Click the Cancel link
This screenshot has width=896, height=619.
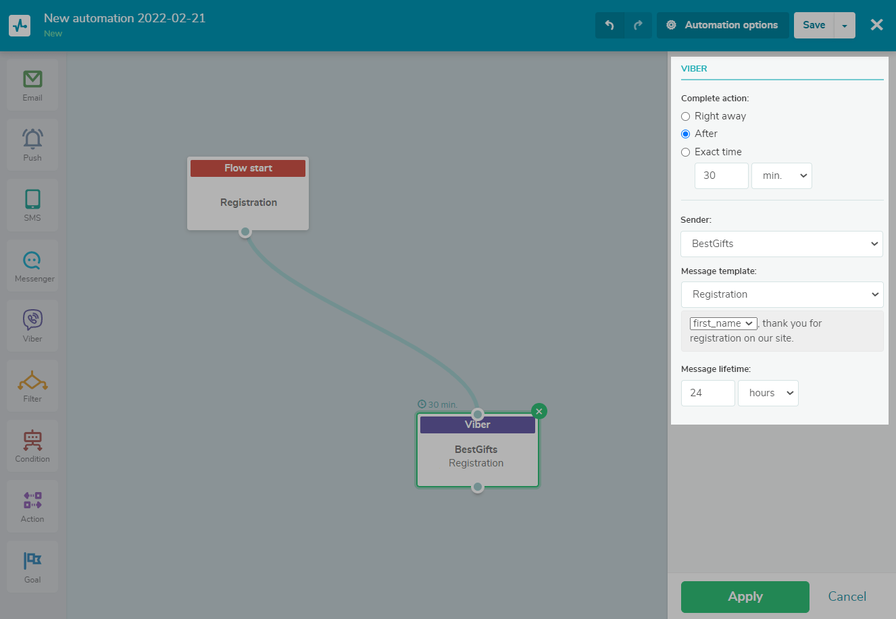[847, 597]
